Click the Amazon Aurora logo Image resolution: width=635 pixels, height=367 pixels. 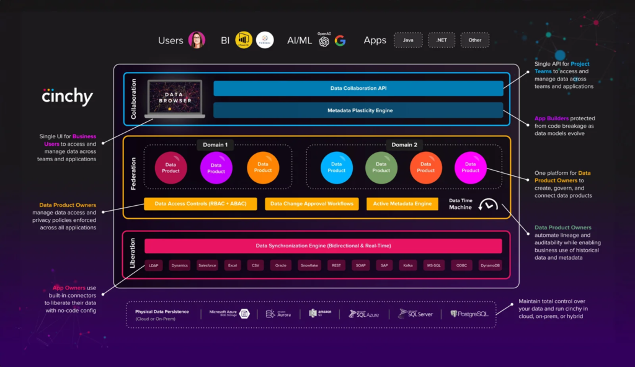(x=278, y=314)
